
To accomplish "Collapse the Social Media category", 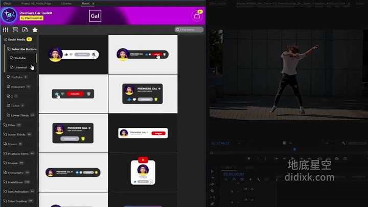I will (x=16, y=39).
